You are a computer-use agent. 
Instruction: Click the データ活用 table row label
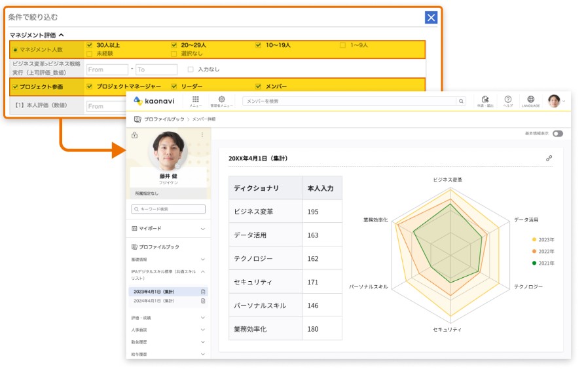[250, 235]
